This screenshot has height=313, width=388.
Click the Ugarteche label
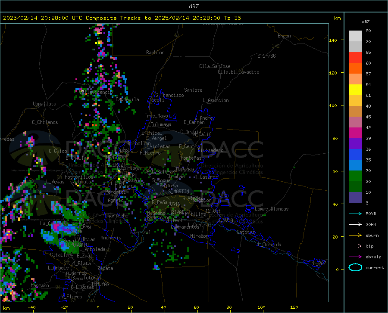tap(116, 215)
